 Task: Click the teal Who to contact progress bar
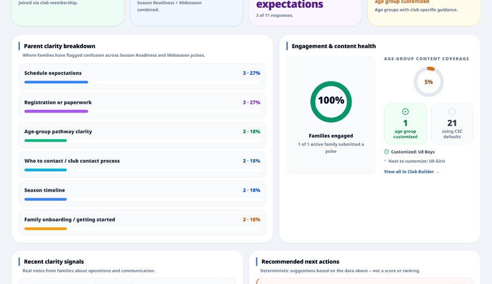point(45,170)
